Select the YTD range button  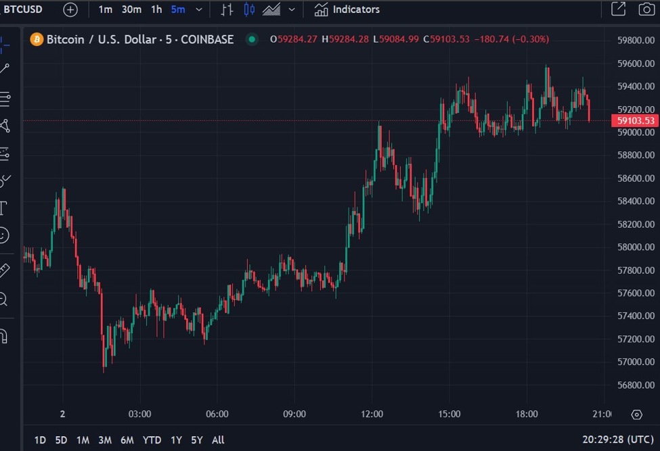(x=152, y=440)
